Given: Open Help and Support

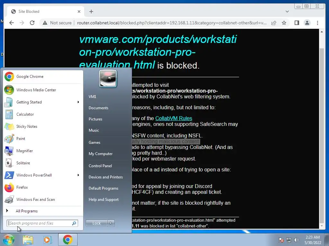Looking at the screenshot, I should coord(104,200).
